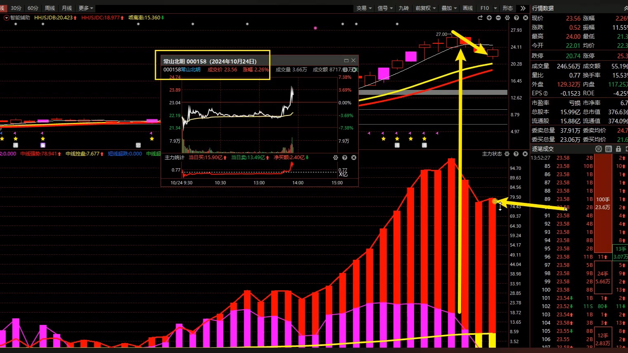Click the 九转 toolbar button

pyautogui.click(x=404, y=8)
